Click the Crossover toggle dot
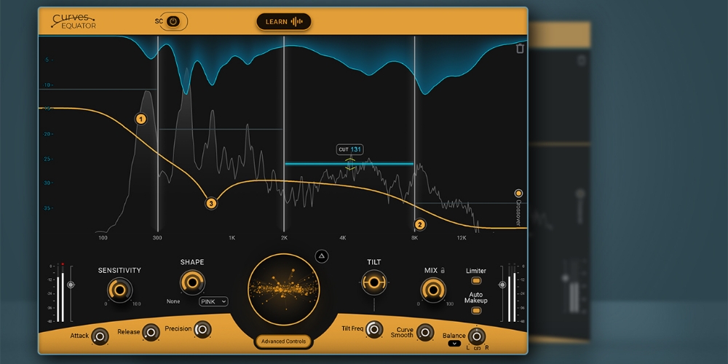The height and width of the screenshot is (364, 728). coord(518,194)
